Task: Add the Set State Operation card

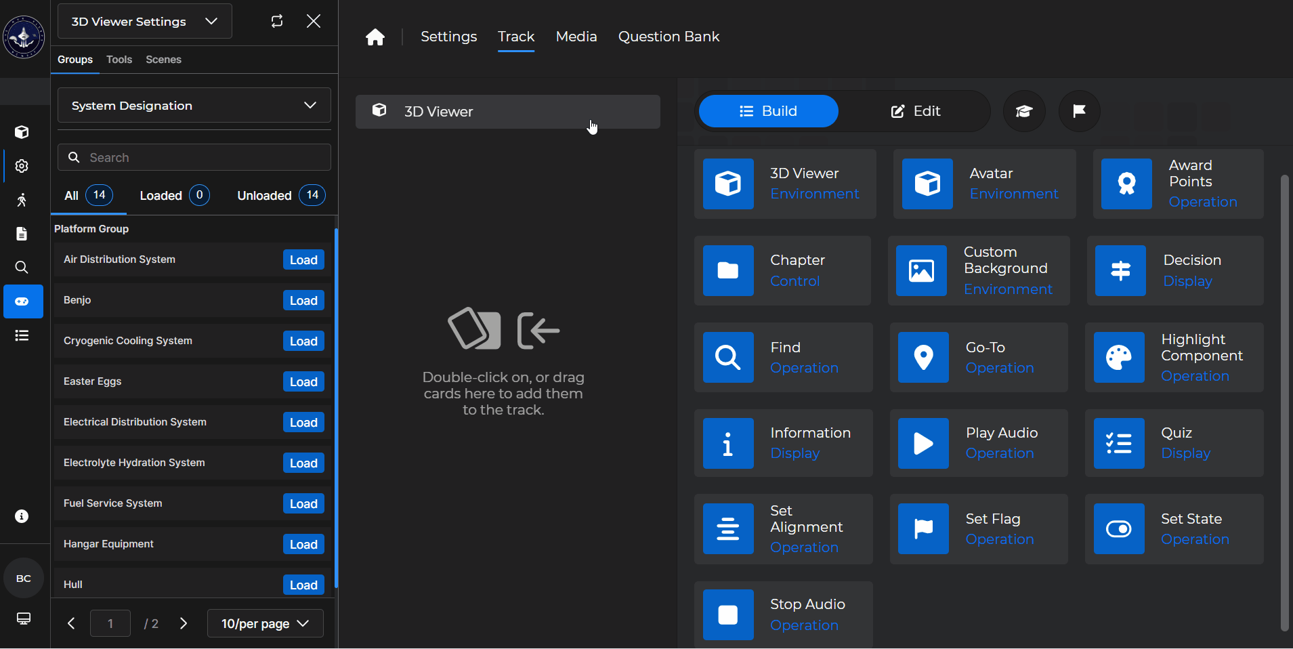Action: [1174, 529]
